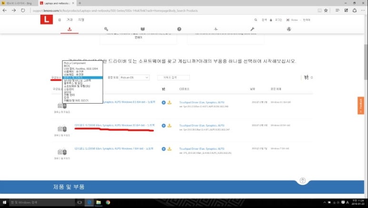Open the globe icon in navigation strip
This screenshot has height=208, width=368.
point(289,29)
